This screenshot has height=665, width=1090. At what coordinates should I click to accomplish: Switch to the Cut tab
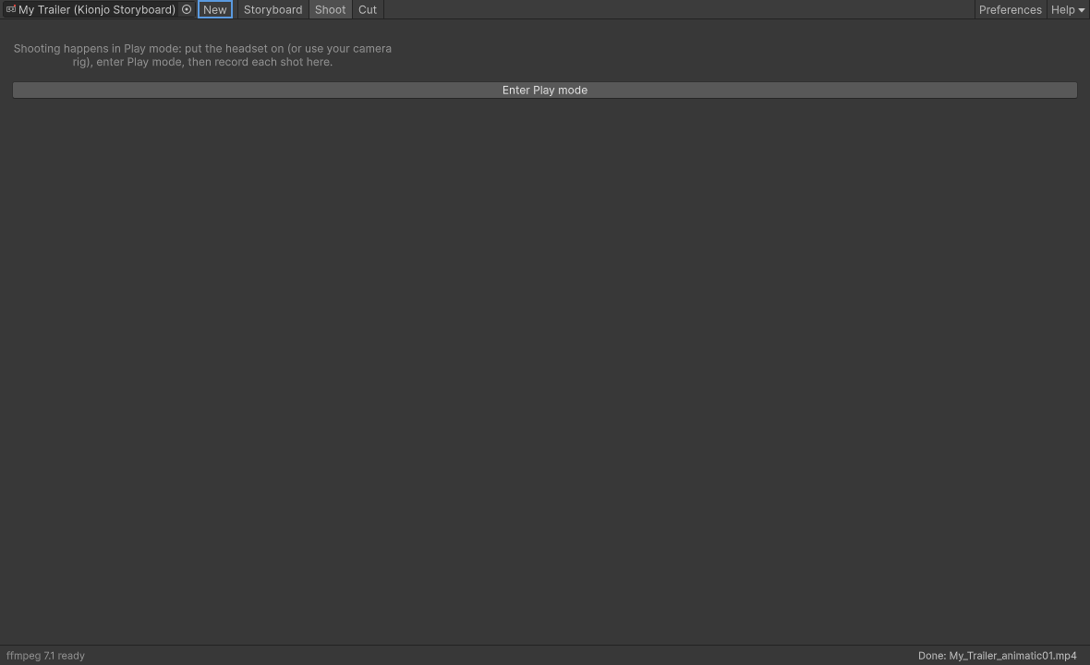pyautogui.click(x=368, y=10)
